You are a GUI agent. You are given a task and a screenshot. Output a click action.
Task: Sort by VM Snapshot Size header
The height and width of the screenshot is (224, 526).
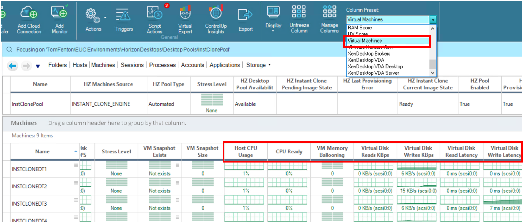click(202, 152)
